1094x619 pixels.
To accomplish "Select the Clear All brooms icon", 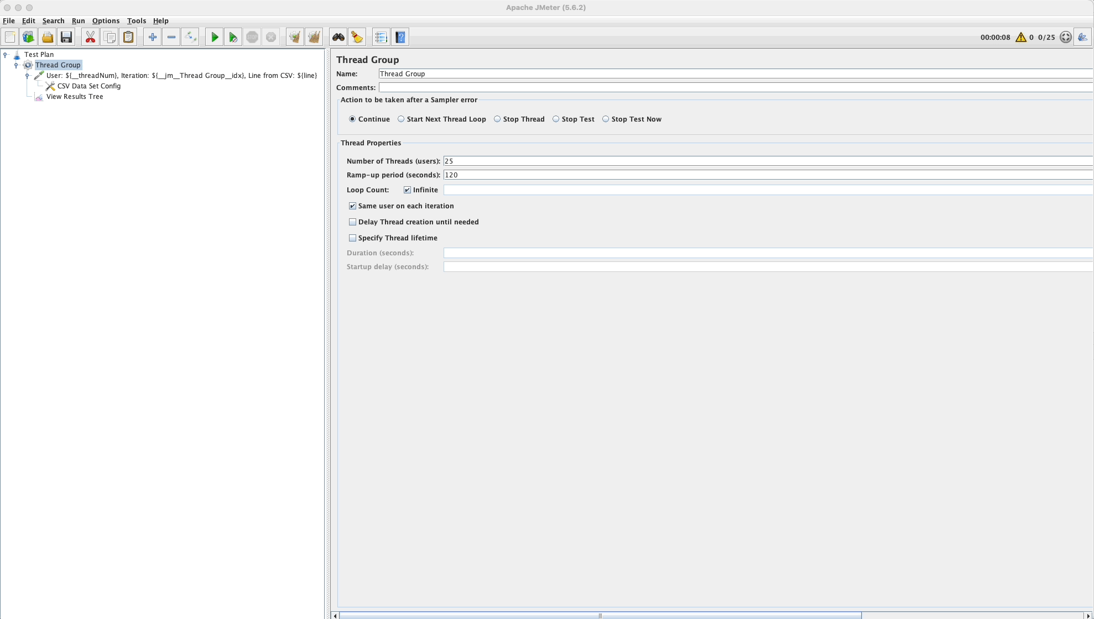I will 314,37.
